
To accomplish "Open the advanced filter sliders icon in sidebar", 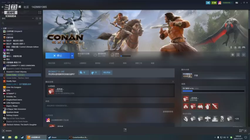I will 40,23.
